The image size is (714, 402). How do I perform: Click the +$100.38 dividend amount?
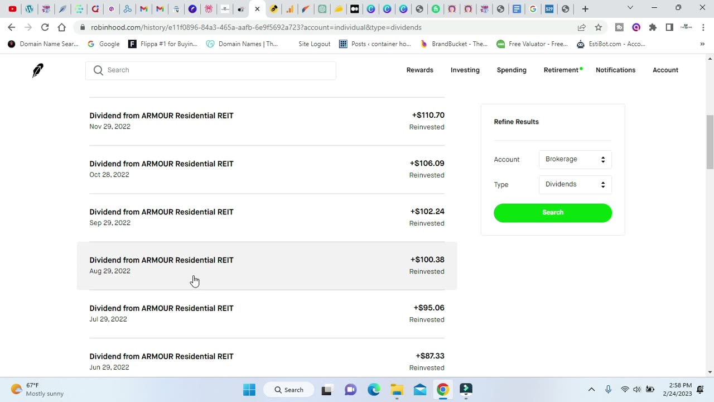(427, 260)
